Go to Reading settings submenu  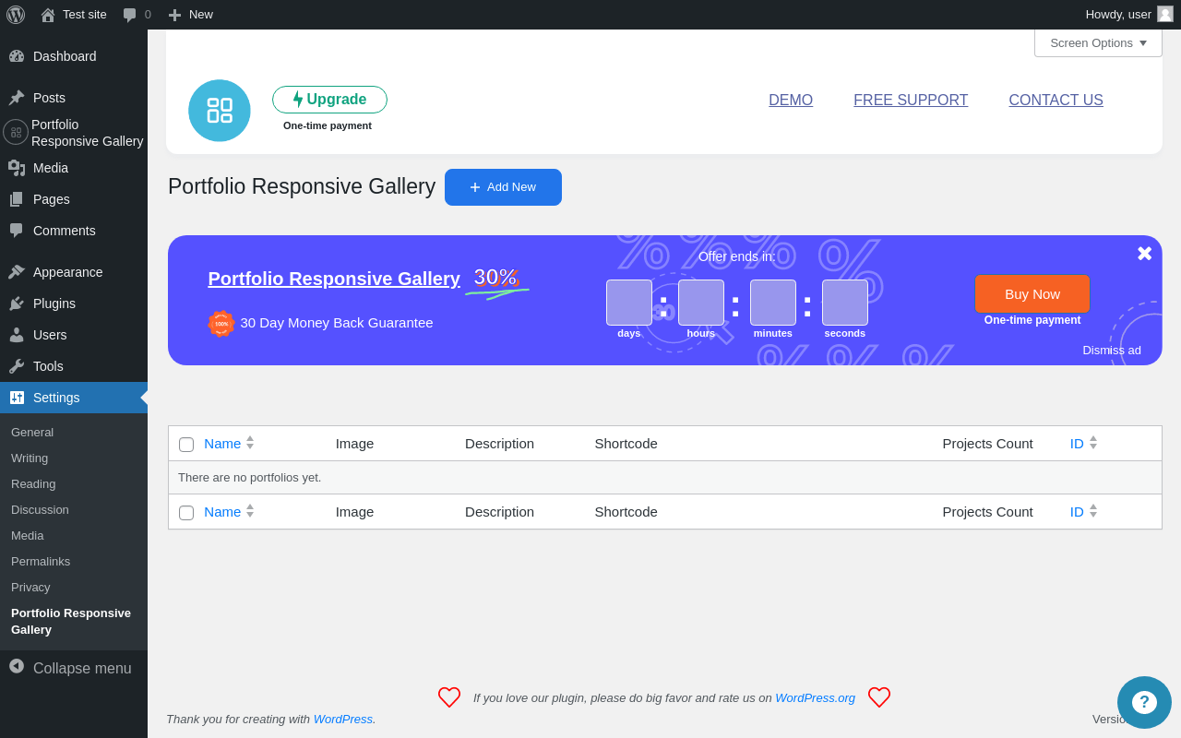(x=33, y=484)
